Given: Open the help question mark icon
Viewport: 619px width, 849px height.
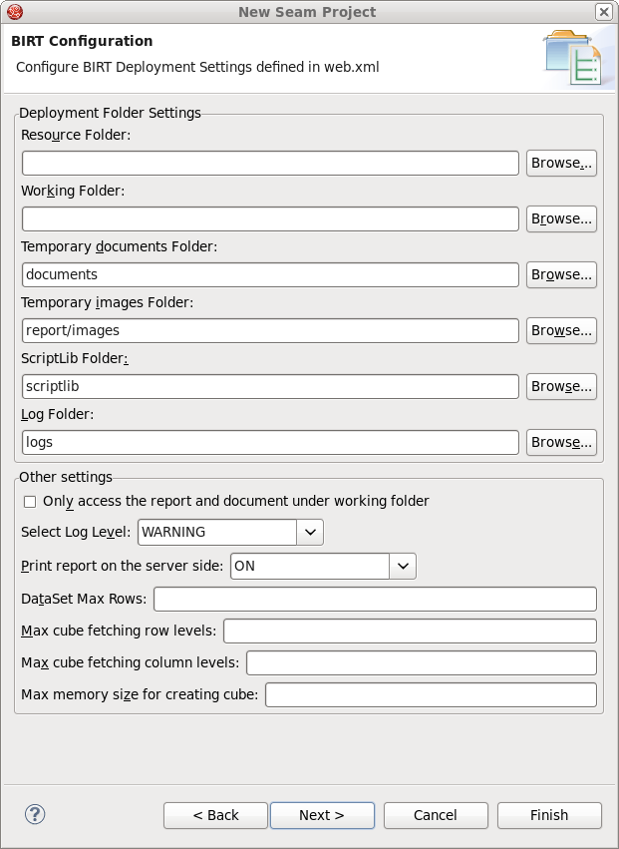Looking at the screenshot, I should pos(35,814).
